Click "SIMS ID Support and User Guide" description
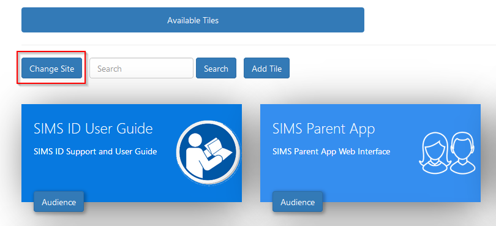496x226 pixels. tap(95, 152)
